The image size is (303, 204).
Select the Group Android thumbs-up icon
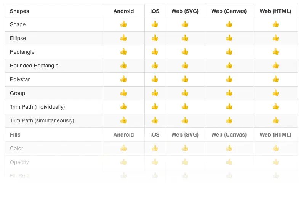click(x=123, y=93)
